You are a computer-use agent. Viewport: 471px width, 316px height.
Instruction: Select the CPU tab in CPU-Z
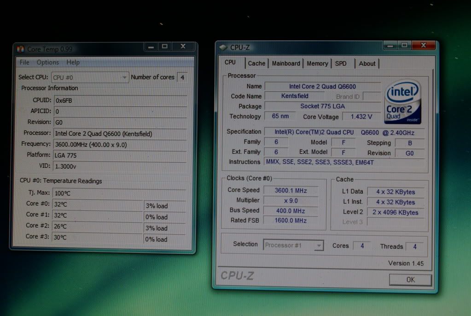coord(230,62)
